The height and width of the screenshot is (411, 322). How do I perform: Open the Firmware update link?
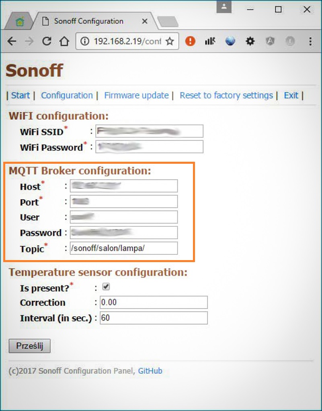136,95
